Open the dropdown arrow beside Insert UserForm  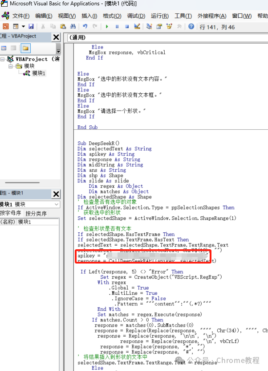pyautogui.click(x=23, y=26)
